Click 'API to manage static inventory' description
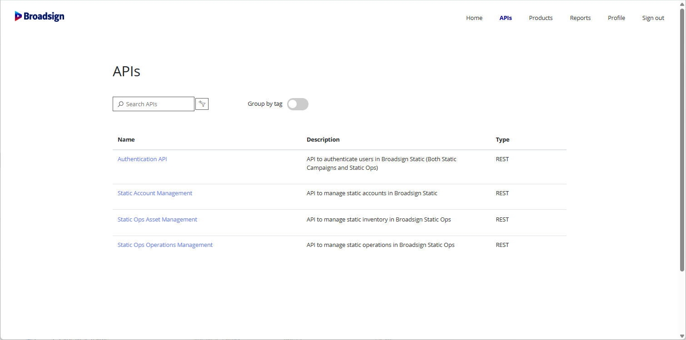This screenshot has width=686, height=340. 379,220
